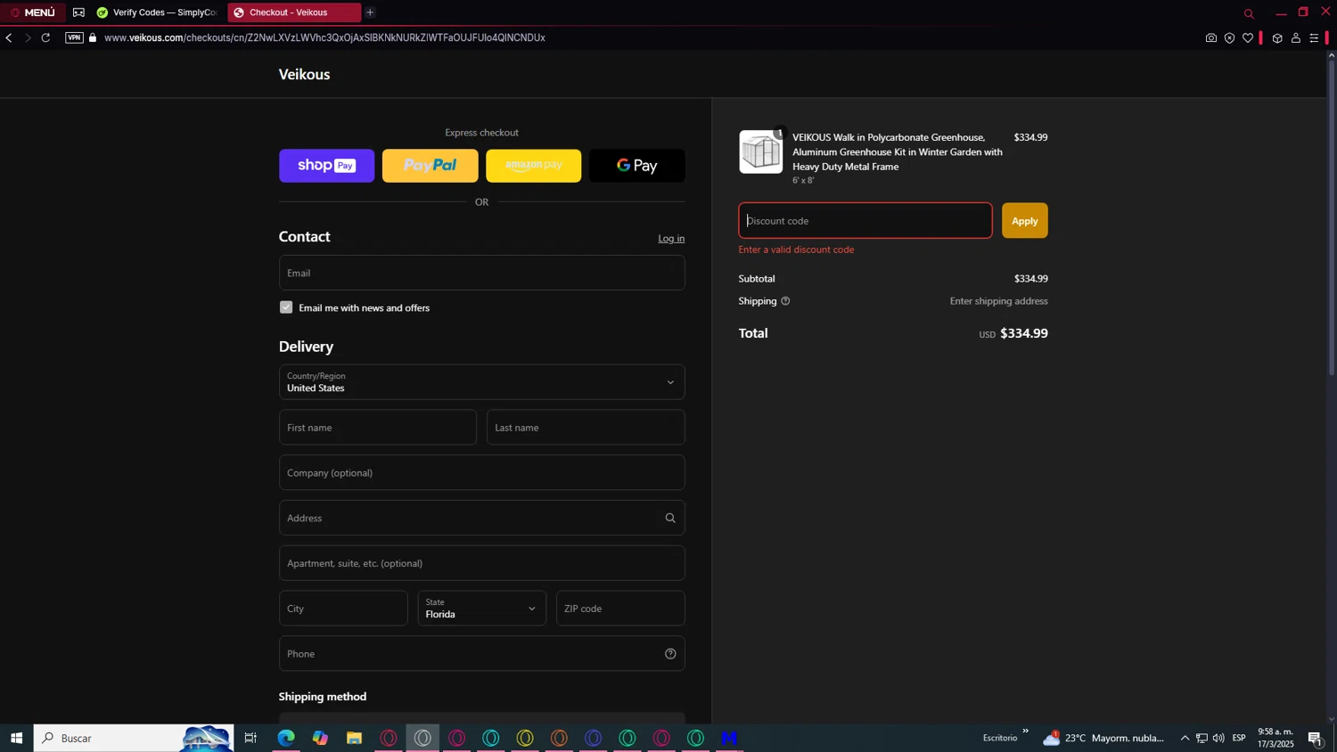Open a new browser tab with plus
1337x752 pixels.
pyautogui.click(x=370, y=12)
